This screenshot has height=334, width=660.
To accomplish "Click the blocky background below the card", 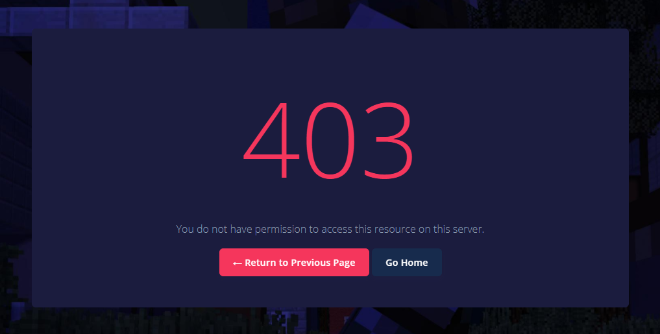I will 330,322.
